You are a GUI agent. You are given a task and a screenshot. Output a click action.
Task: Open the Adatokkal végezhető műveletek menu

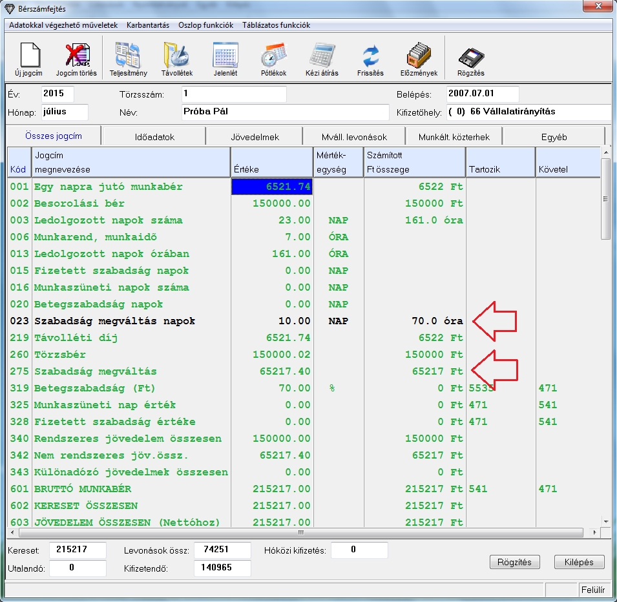pos(63,25)
